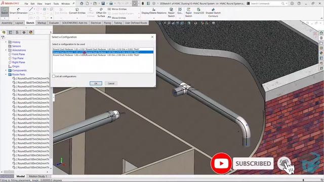324x182 pixels.
Task: Click the feature tree filter funnel icon
Action: click(3, 37)
